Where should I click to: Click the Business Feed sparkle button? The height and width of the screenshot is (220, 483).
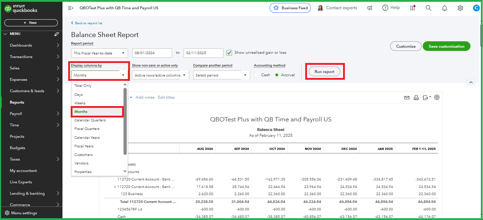pos(290,8)
